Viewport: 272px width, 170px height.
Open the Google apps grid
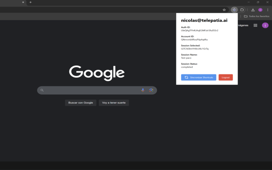pyautogui.click(x=255, y=25)
